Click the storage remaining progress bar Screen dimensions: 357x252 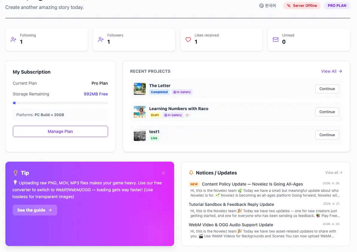pos(60,103)
